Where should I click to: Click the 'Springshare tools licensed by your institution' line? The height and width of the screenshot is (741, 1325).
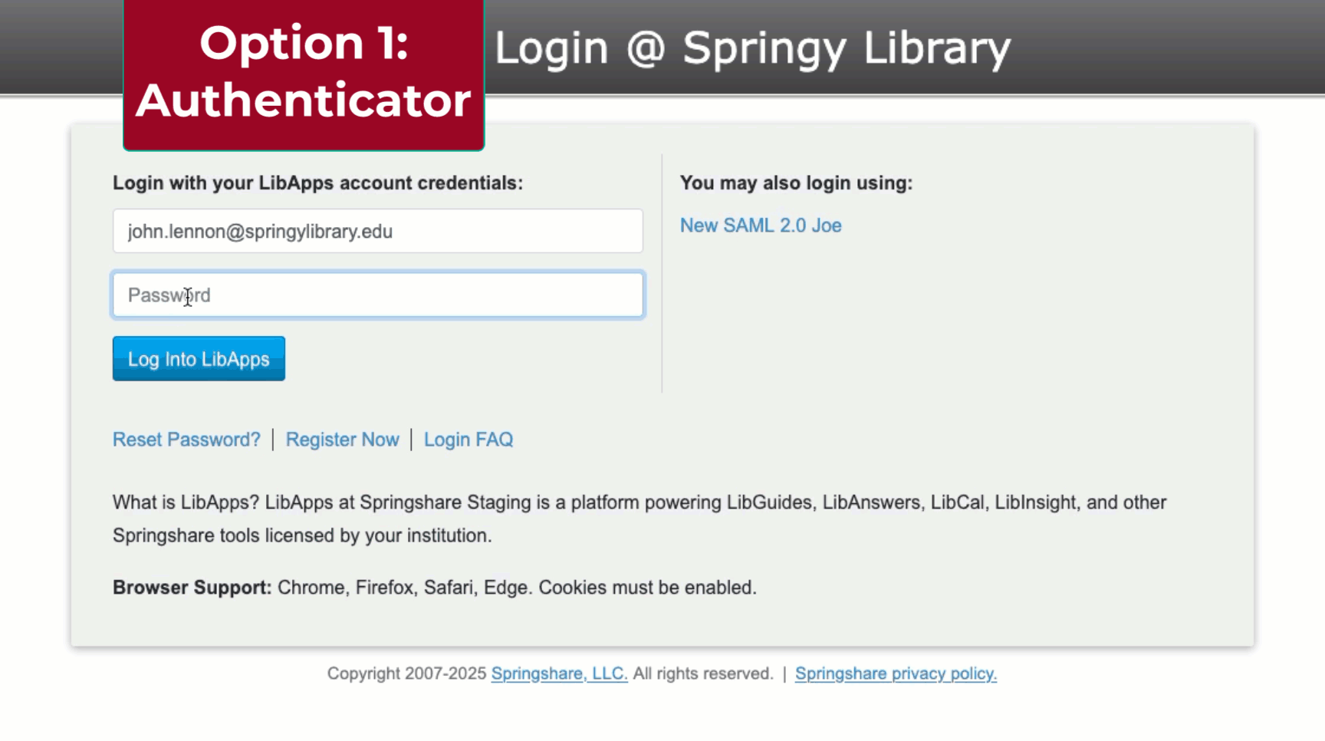(302, 535)
